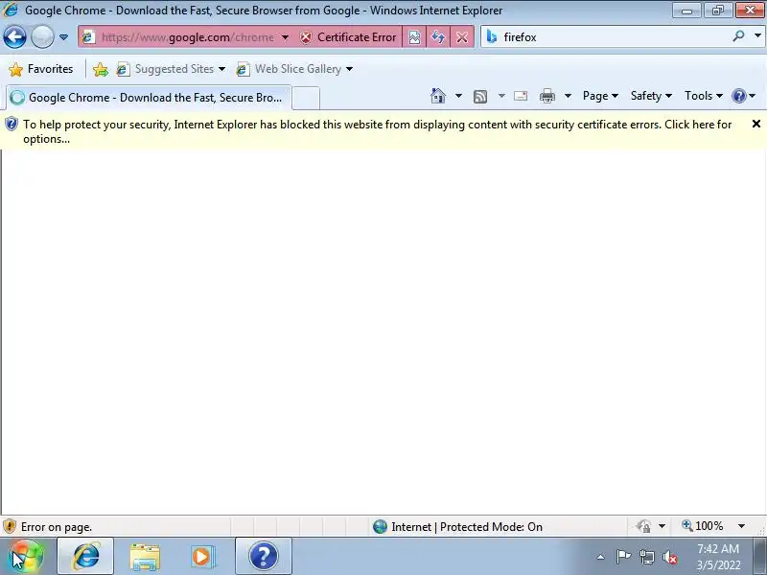Open the Windows Start menu
Screen dimensions: 767x575
(x=26, y=556)
